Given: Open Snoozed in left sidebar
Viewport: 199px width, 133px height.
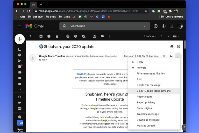Looking at the screenshot, I should tap(20, 55).
